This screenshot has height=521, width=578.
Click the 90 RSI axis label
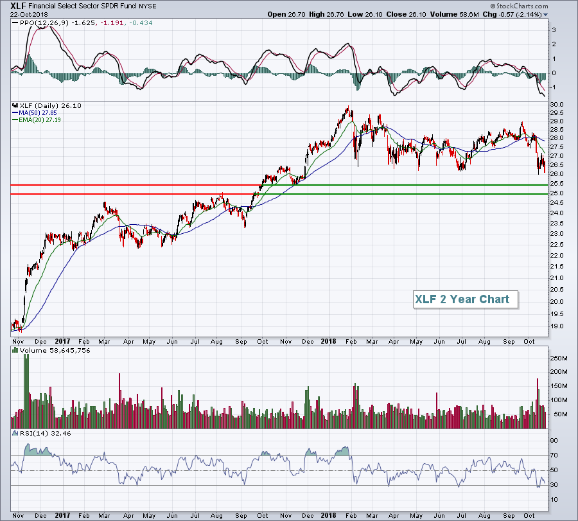click(554, 441)
